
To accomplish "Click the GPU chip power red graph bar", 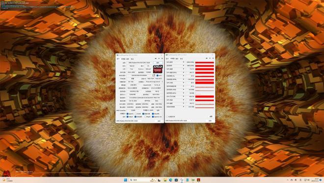I will 205,96.
